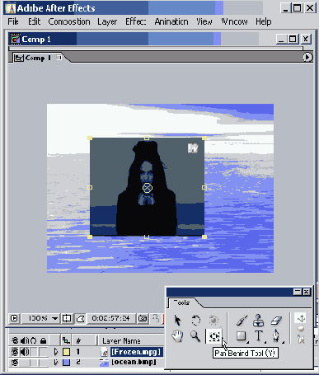The width and height of the screenshot is (319, 375).
Task: Select the Comp 1 viewer tab
Action: coord(38,58)
